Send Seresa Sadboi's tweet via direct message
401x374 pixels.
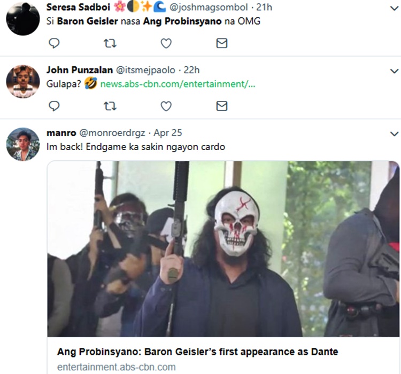tap(222, 43)
